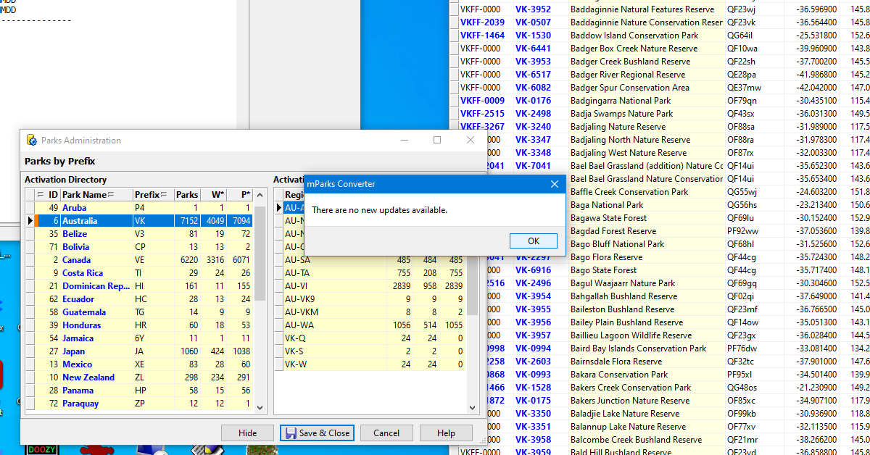Viewport: 870px width, 455px height.
Task: Close the mParks Converter message box
Action: [x=555, y=184]
